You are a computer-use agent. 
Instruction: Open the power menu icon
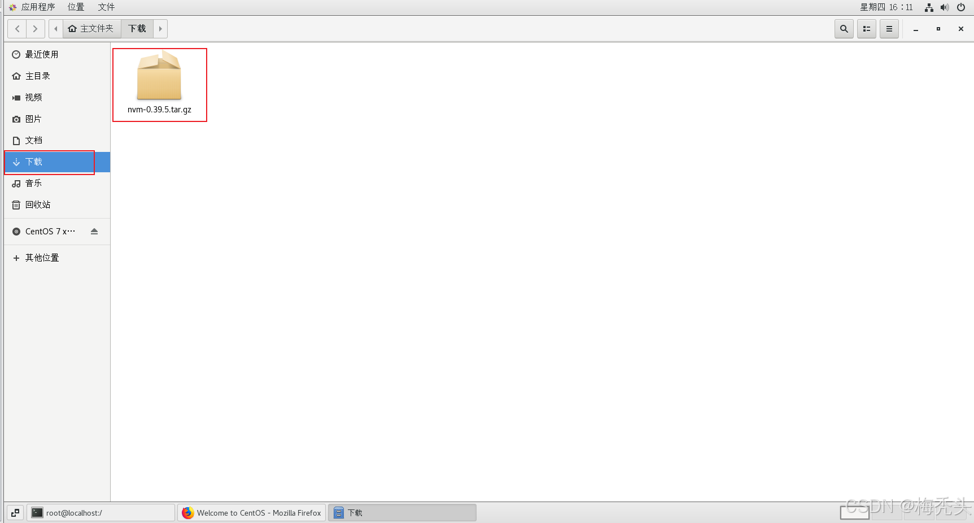coord(961,7)
